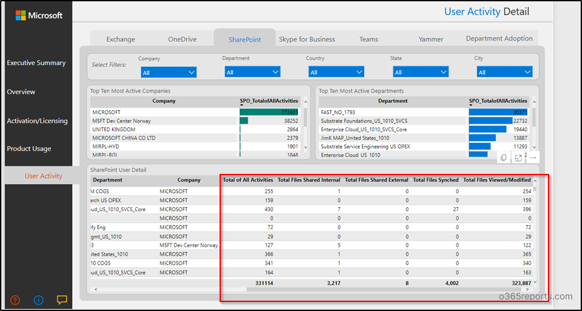582x311 pixels.
Task: Switch to the Skype for Business tab
Action: click(307, 39)
